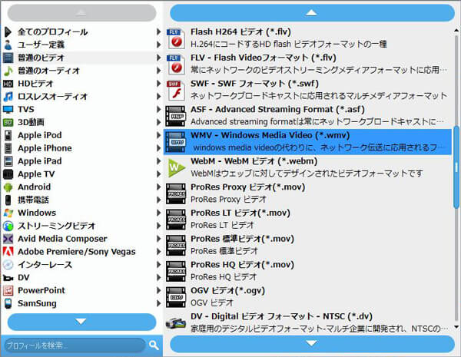Click the Apple iPhone device icon

[8, 148]
